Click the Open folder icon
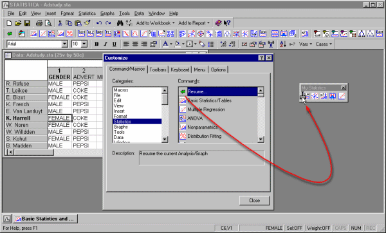 click(18, 23)
